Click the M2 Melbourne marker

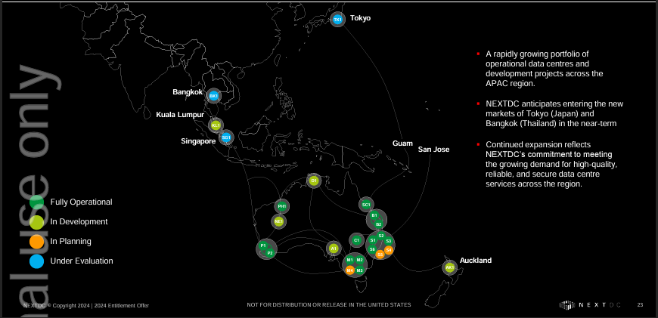click(360, 260)
